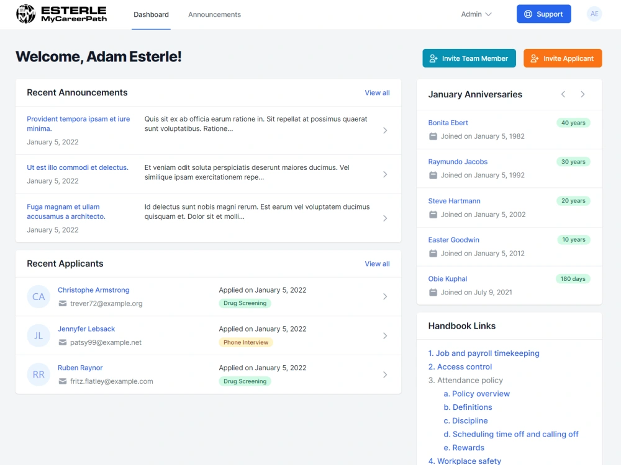Click Christophe Armstrong's Drug Screening badge
621x465 pixels.
pyautogui.click(x=245, y=303)
